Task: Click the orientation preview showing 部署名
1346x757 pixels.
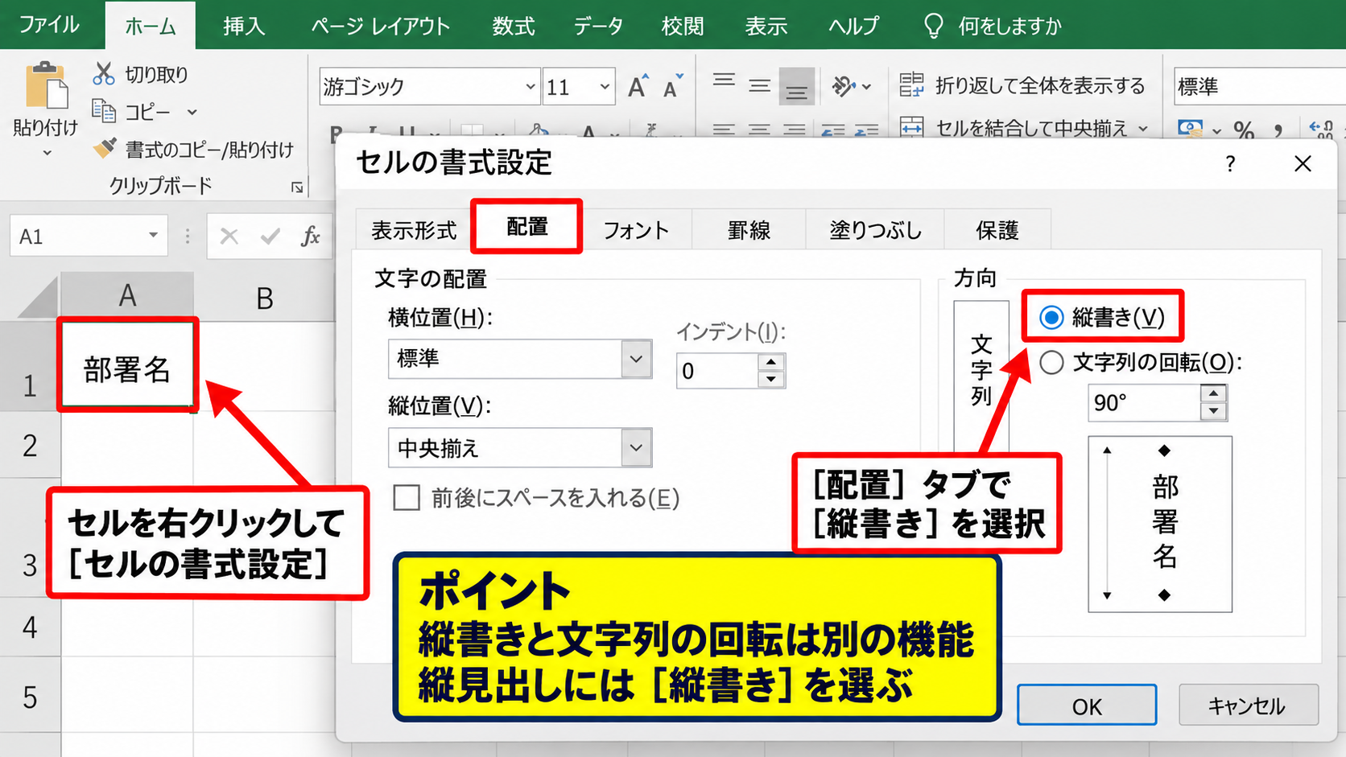Action: point(1160,524)
